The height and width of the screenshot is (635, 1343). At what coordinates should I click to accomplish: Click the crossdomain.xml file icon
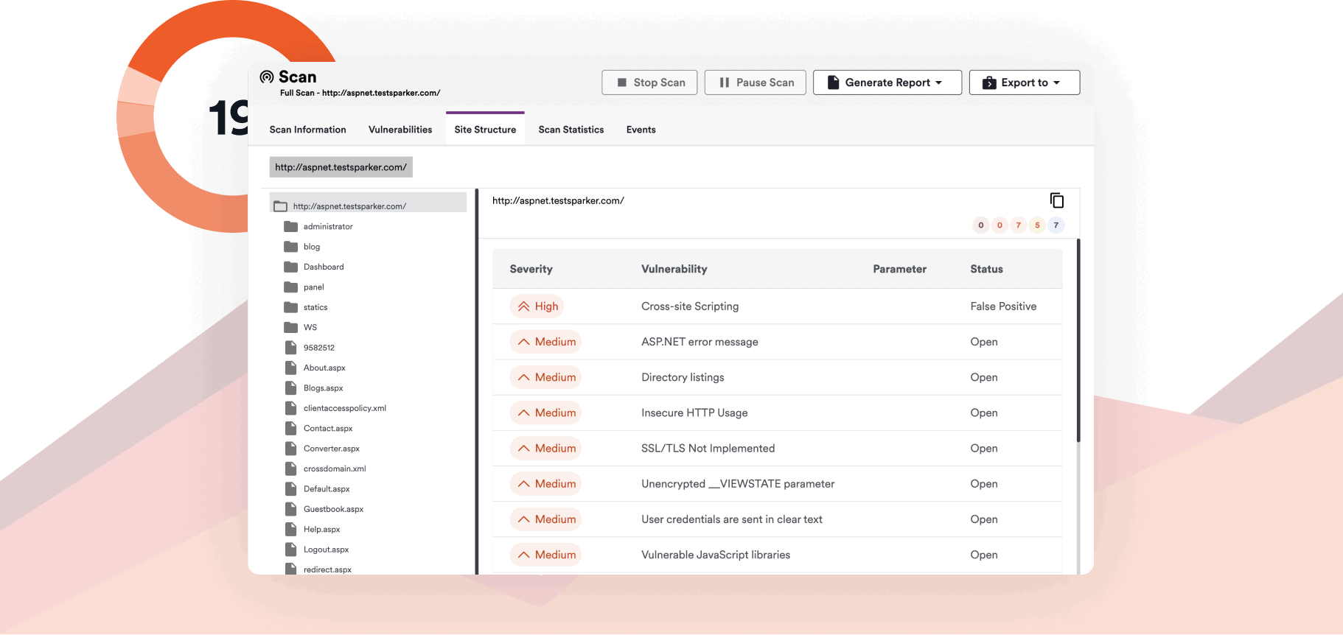(x=291, y=469)
